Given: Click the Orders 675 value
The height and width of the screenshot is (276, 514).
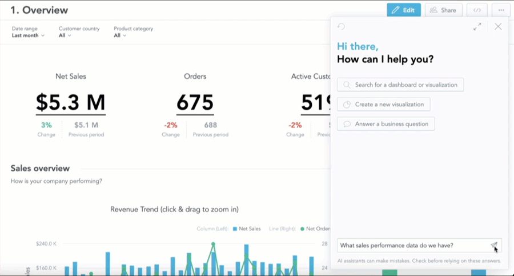Looking at the screenshot, I should click(x=195, y=102).
